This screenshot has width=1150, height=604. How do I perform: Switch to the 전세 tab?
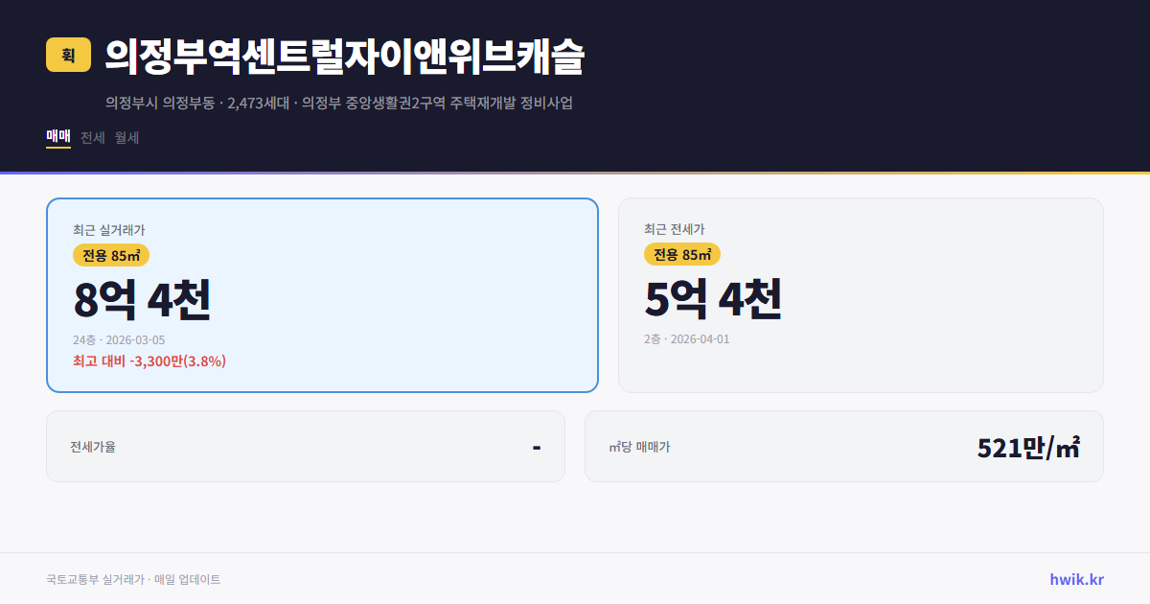pyautogui.click(x=91, y=137)
